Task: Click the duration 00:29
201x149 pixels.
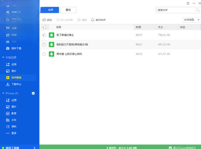Action: click(x=139, y=54)
